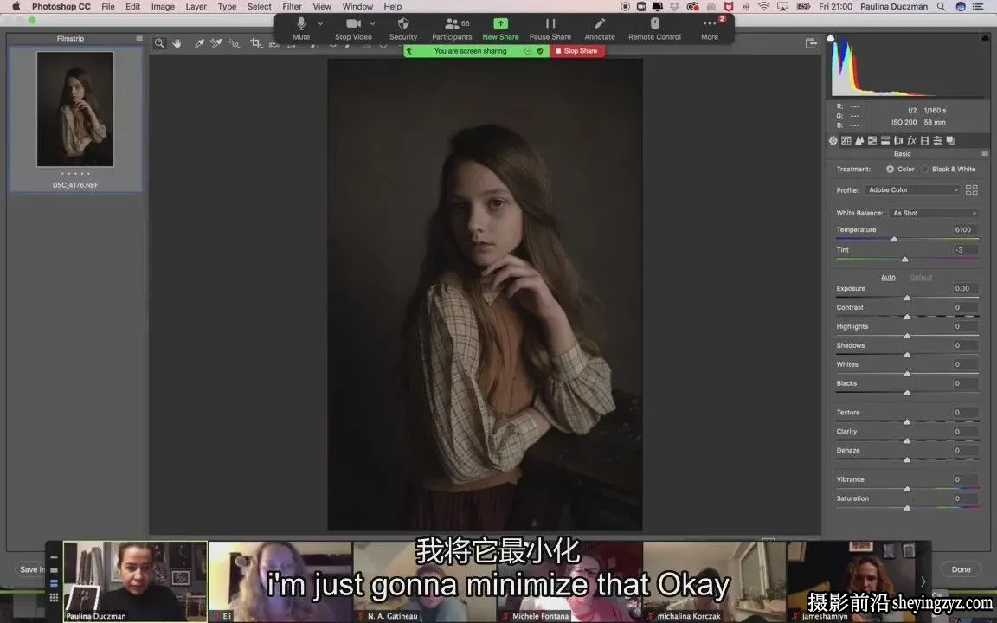
Task: Select the Black & White treatment option
Action: pos(924,169)
